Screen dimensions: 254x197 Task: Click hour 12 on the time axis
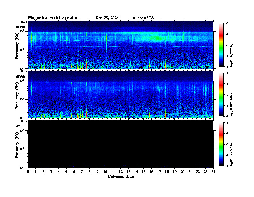click(x=121, y=172)
